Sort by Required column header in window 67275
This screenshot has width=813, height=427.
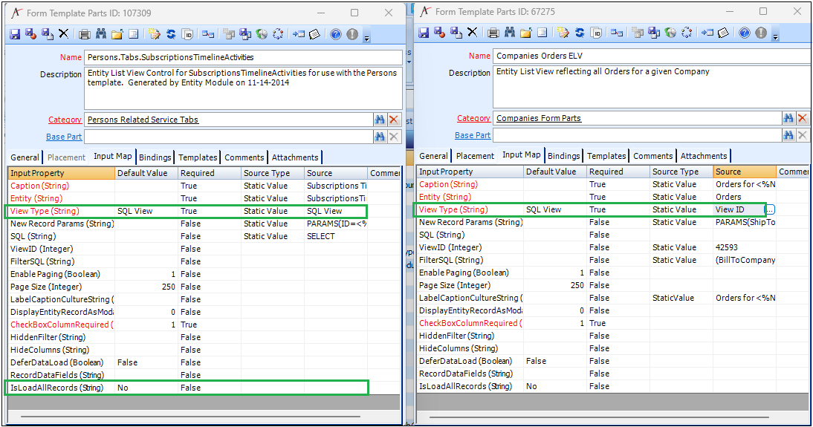click(618, 172)
